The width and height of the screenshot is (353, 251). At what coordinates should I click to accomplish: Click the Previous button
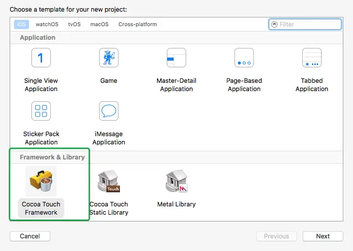277,236
